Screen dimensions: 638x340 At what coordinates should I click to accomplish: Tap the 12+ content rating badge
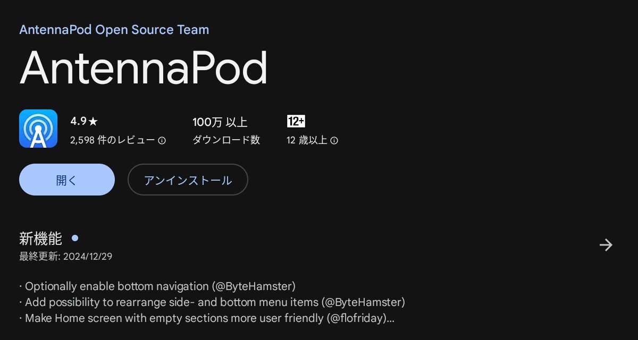click(296, 121)
